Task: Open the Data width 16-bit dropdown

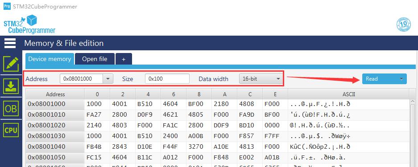Action: [261, 79]
